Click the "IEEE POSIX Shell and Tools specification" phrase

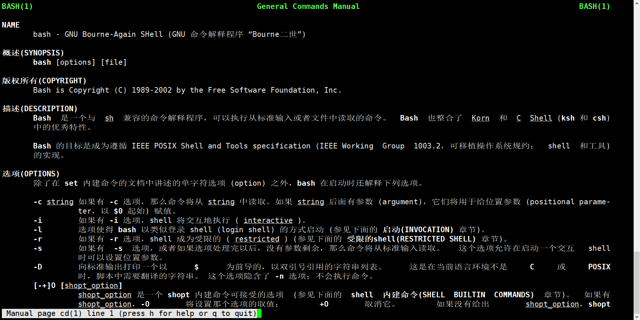(221, 146)
